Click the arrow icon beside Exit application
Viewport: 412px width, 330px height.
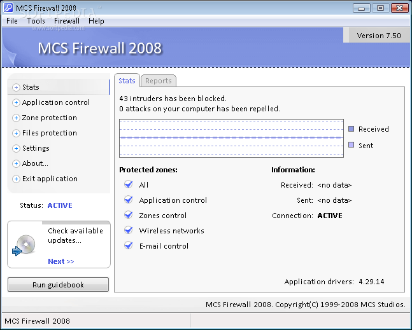click(x=16, y=179)
